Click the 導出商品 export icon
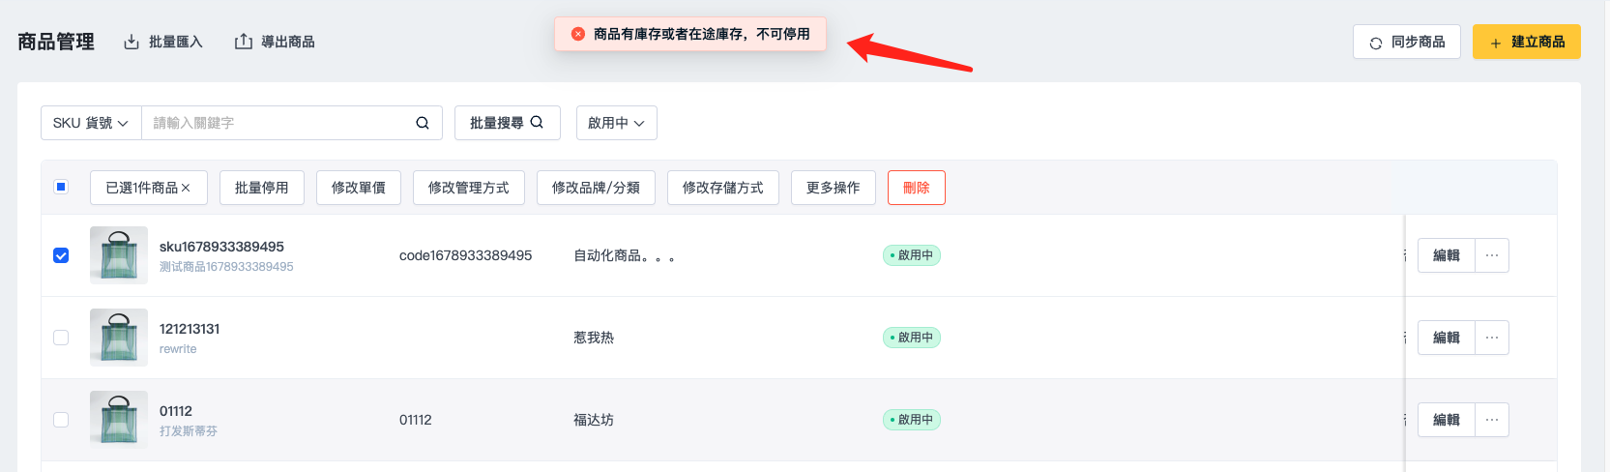This screenshot has height=472, width=1610. 244,42
